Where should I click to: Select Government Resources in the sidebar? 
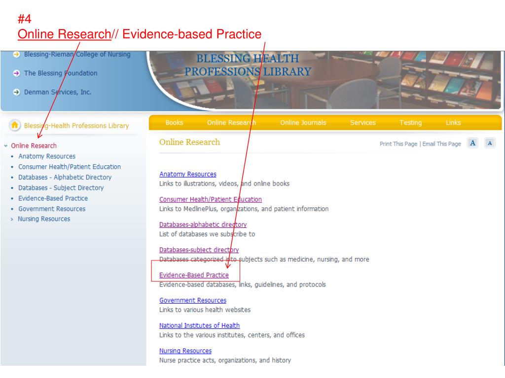tap(52, 209)
